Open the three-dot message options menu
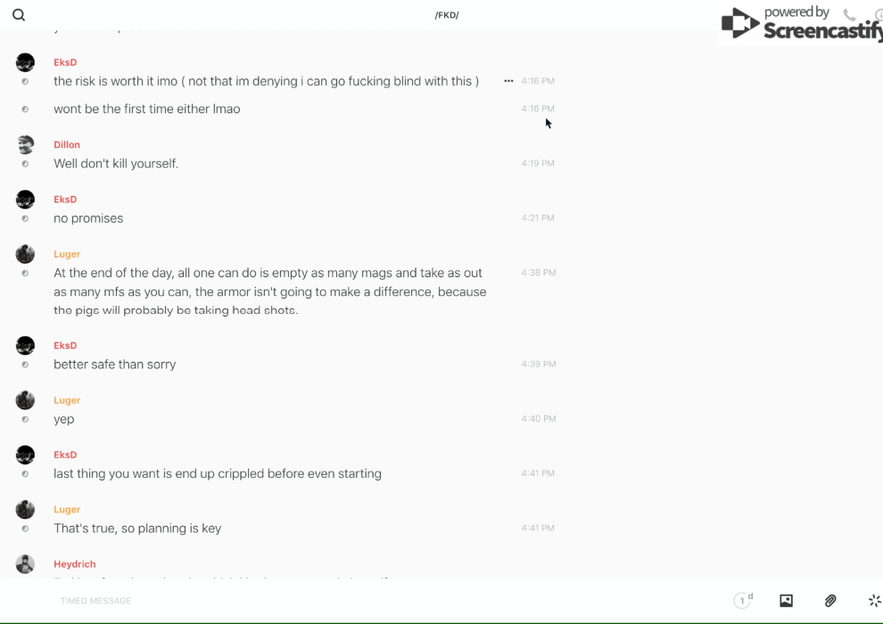Screen dimensions: 883x624 click(x=508, y=81)
